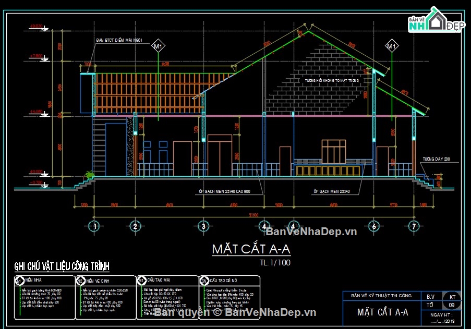
Task: Click the GHI CHÚ VẬT LIỆU CÔNG TRÌNH heading
Action: point(62,266)
